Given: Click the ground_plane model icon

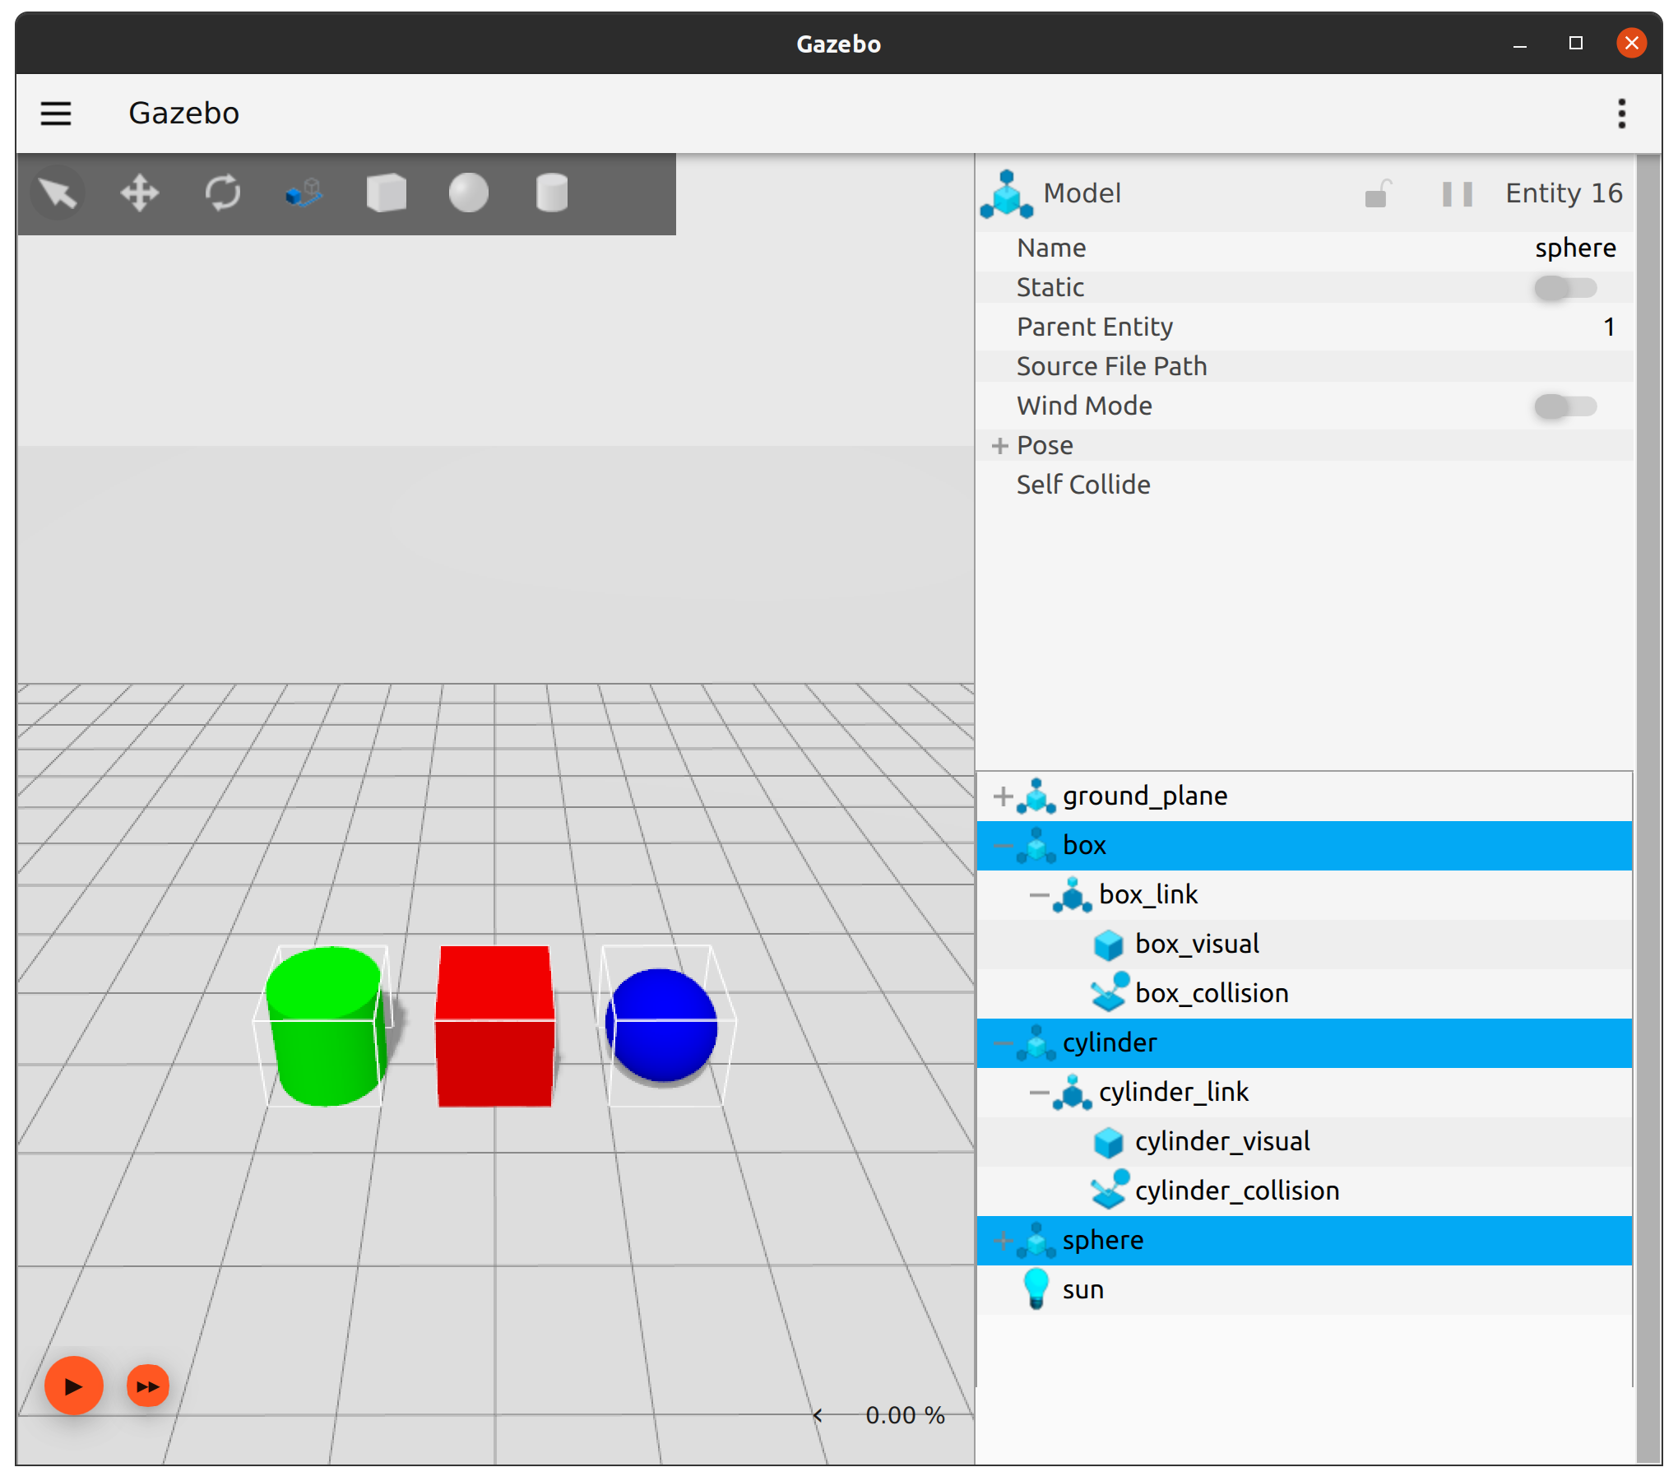Looking at the screenshot, I should point(1036,796).
